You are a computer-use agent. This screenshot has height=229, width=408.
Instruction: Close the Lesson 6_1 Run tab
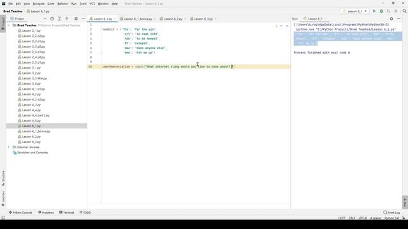(x=325, y=18)
